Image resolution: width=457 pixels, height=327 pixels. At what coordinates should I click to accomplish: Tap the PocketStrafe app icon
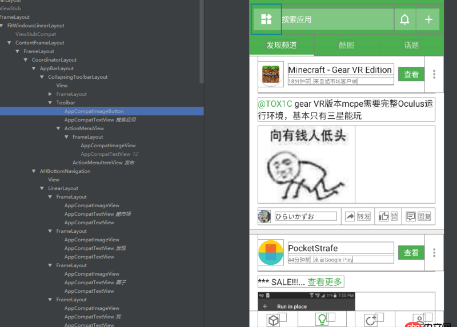(271, 252)
